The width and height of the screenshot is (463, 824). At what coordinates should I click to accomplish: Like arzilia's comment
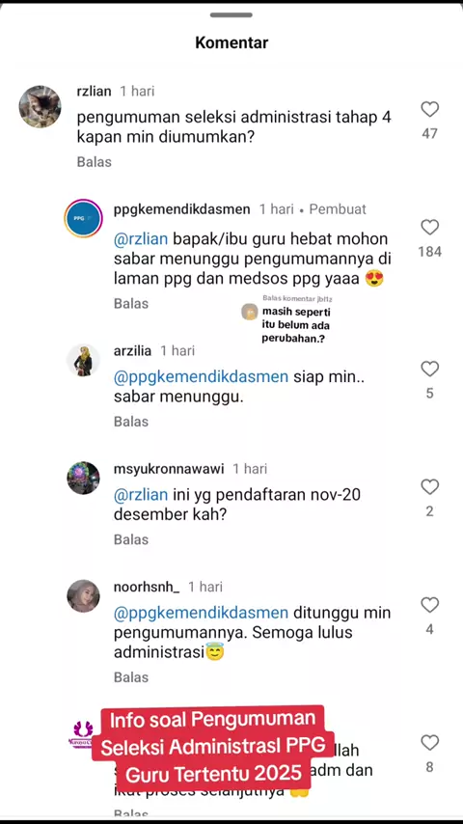pyautogui.click(x=430, y=369)
